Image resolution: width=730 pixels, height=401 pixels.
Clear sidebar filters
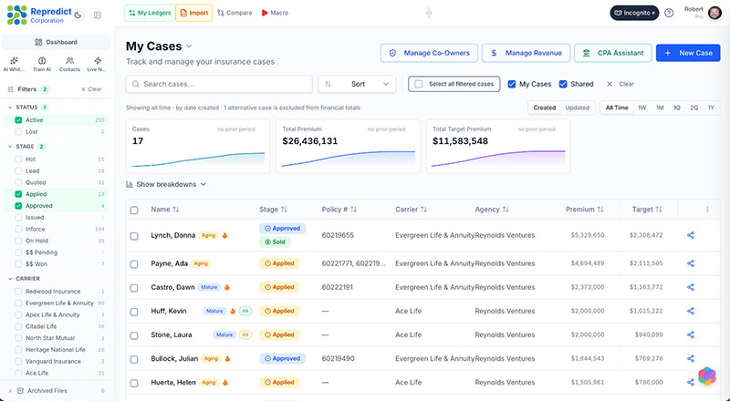[x=91, y=89]
